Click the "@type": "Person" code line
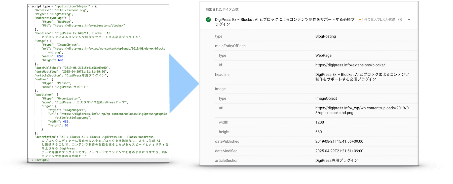 click(57, 83)
